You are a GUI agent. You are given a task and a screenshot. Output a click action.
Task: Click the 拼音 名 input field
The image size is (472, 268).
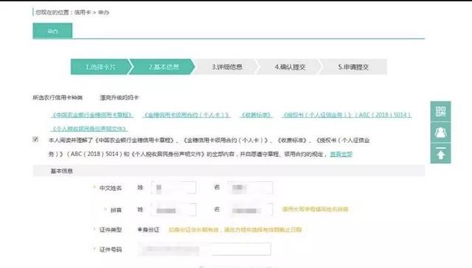251,210
